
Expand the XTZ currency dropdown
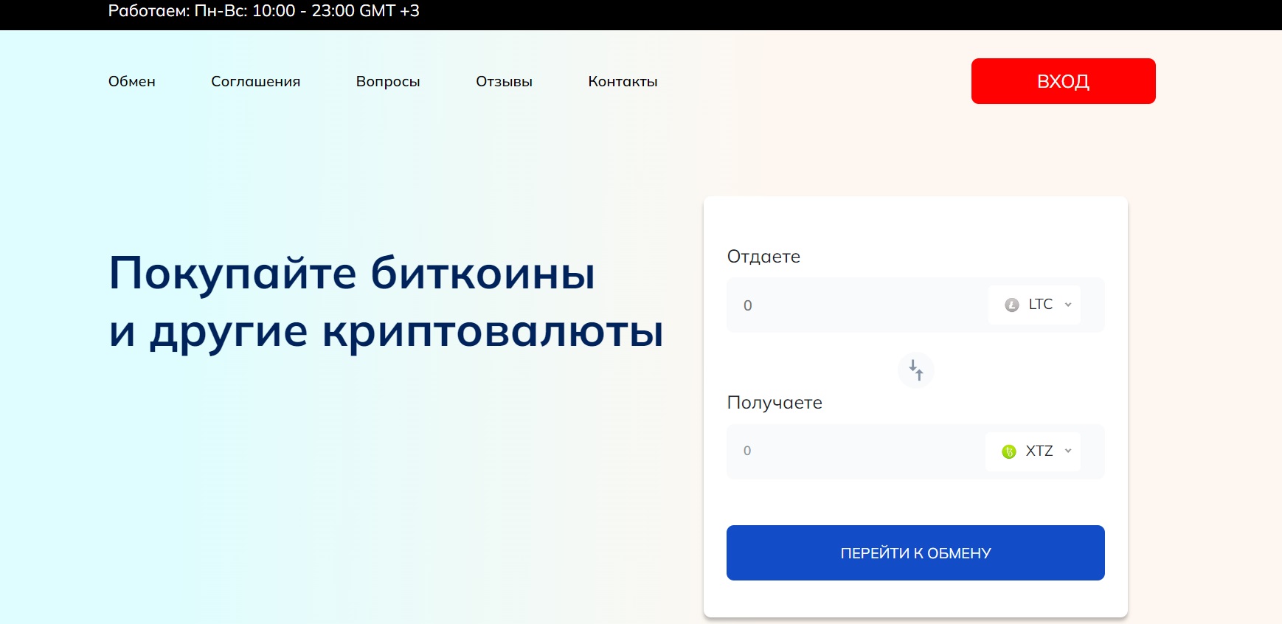click(1033, 451)
